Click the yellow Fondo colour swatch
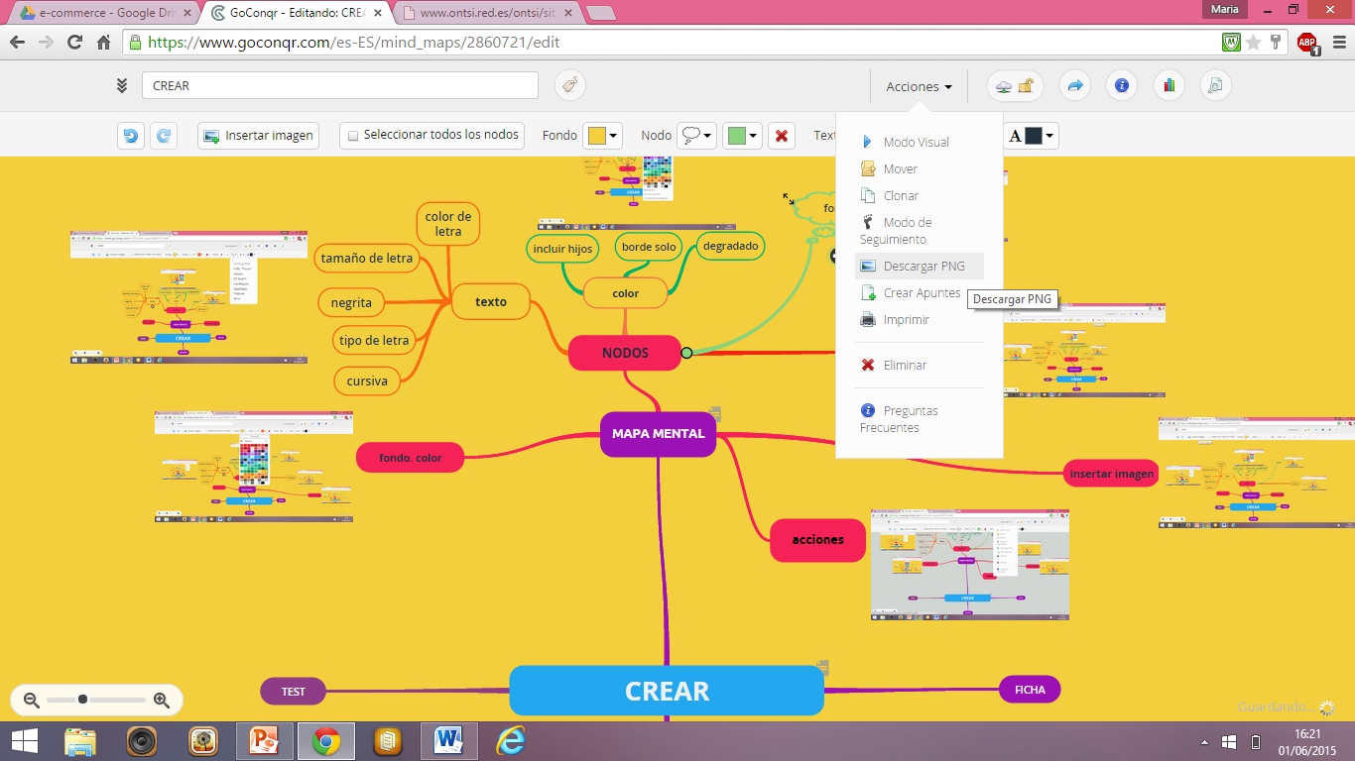Viewport: 1355px width, 761px height. point(597,136)
